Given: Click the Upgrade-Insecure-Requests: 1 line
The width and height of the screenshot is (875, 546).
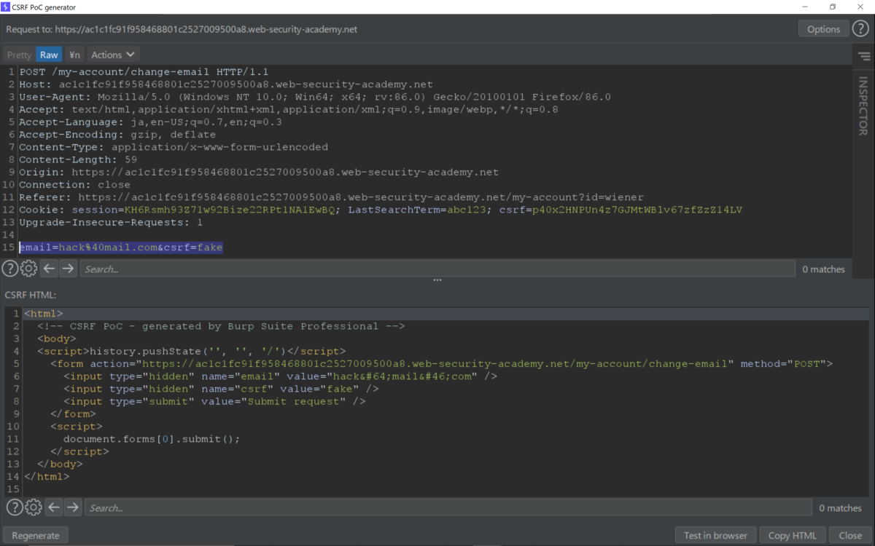Looking at the screenshot, I should coord(112,222).
